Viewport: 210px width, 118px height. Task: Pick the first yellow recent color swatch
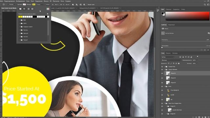point(19,17)
